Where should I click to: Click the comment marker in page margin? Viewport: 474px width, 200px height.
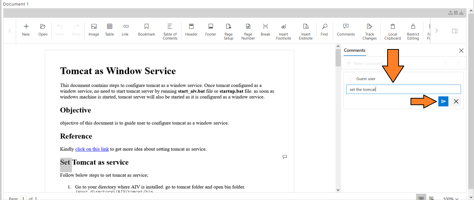[x=285, y=157]
